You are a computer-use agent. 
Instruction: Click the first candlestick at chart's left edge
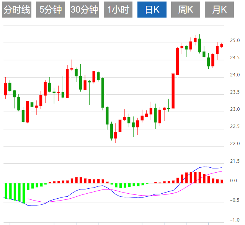point(5,89)
